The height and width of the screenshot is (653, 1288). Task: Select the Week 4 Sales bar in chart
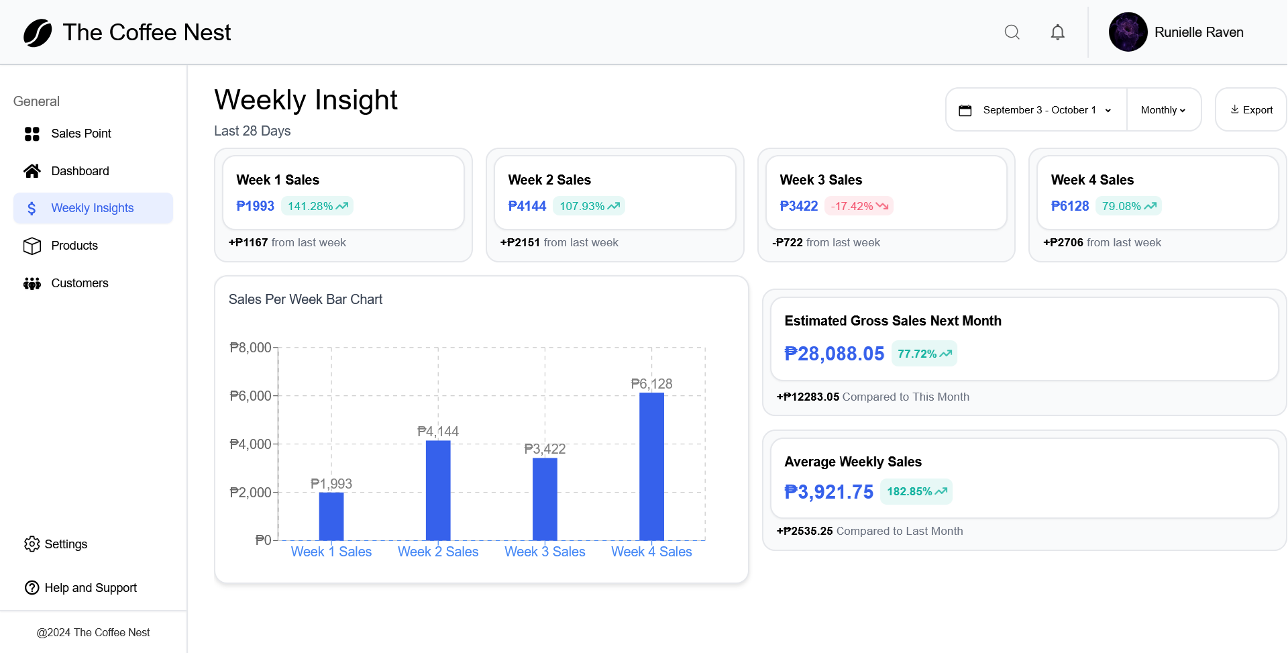[651, 466]
